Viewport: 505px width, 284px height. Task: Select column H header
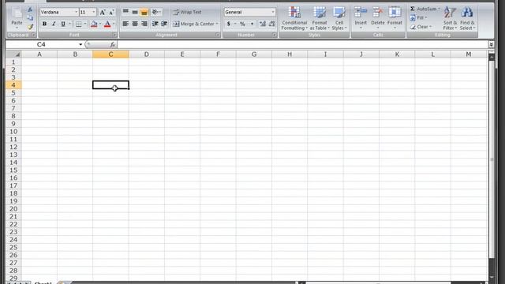click(290, 54)
